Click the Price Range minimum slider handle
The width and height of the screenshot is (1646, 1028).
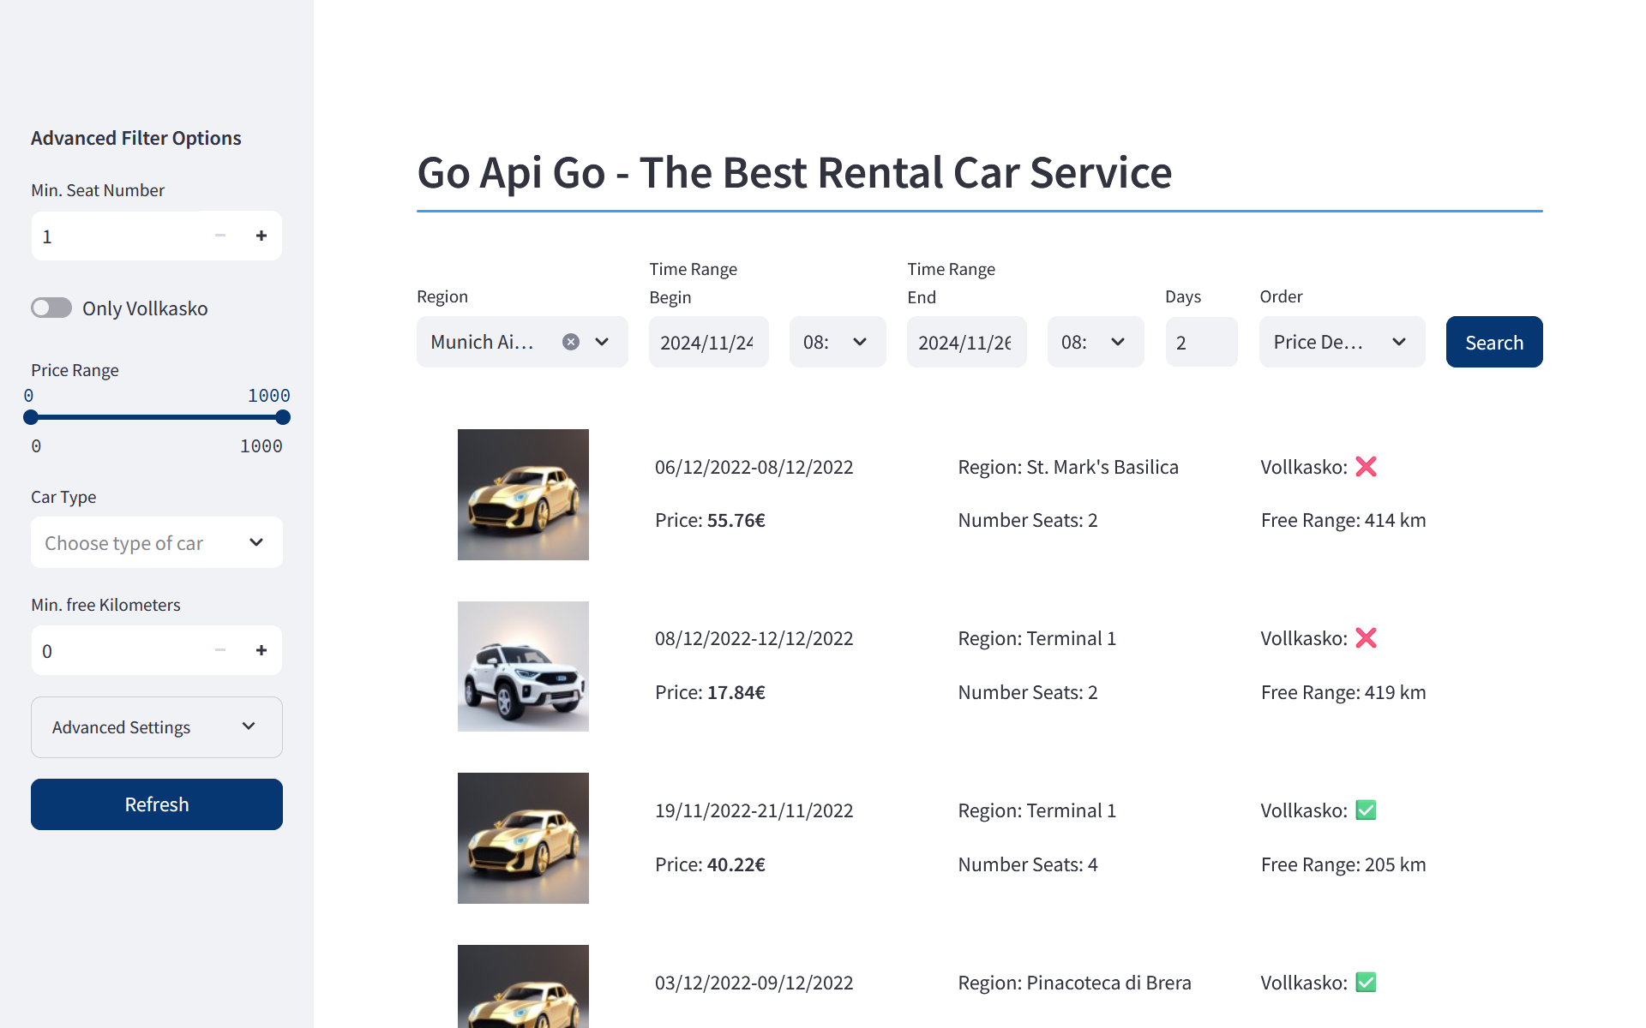coord(31,418)
